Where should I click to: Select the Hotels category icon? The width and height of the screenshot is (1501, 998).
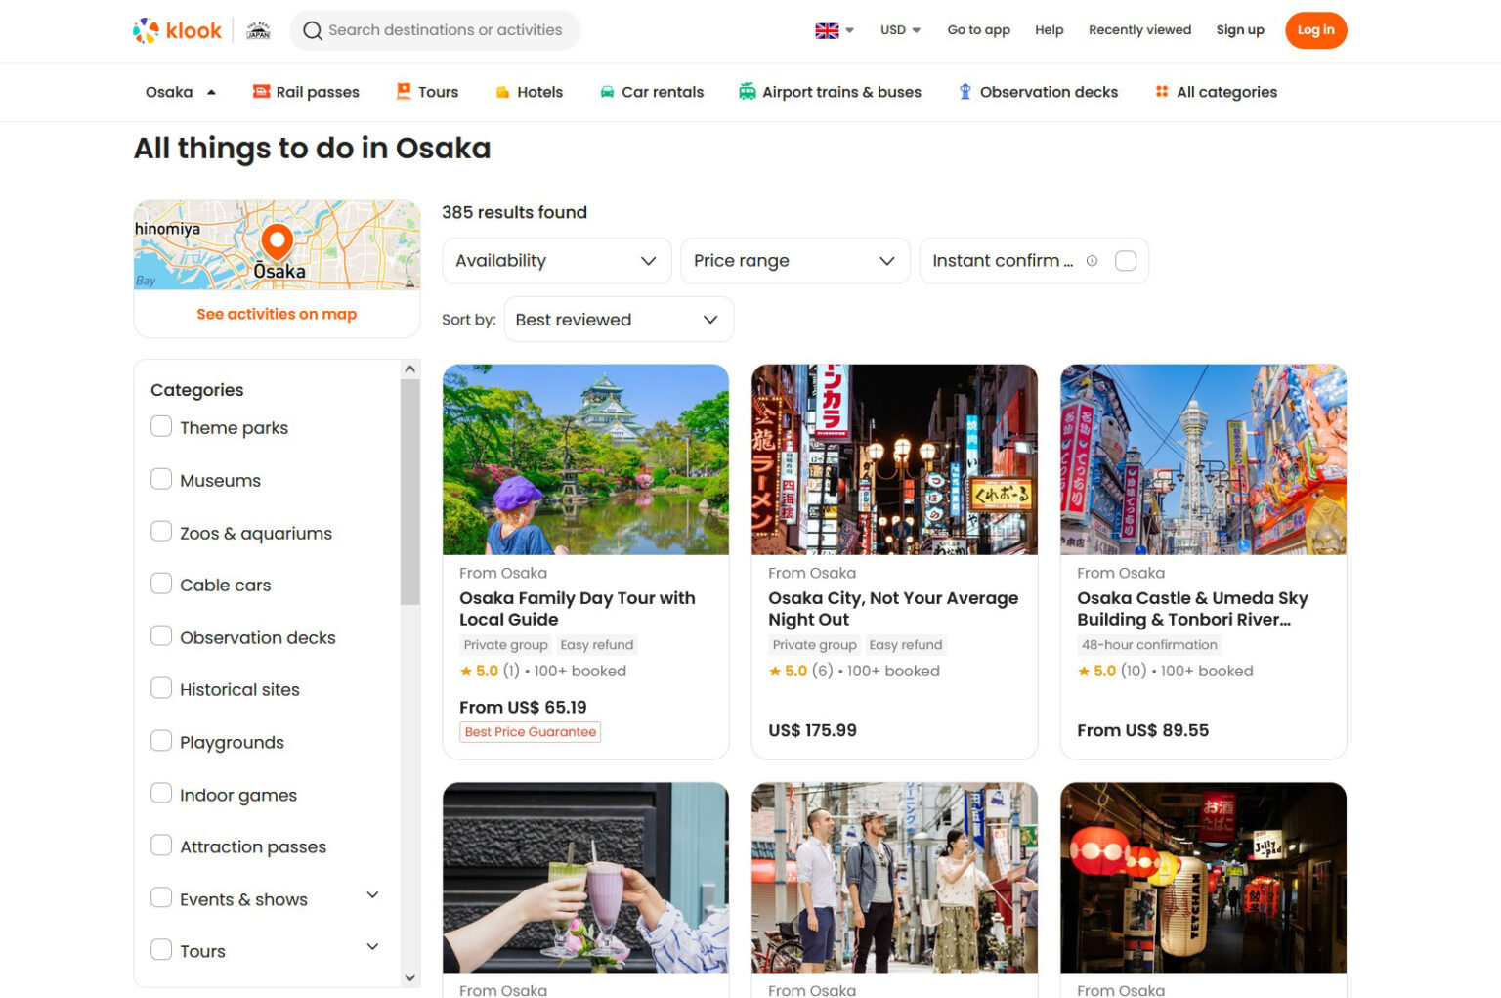tap(502, 91)
